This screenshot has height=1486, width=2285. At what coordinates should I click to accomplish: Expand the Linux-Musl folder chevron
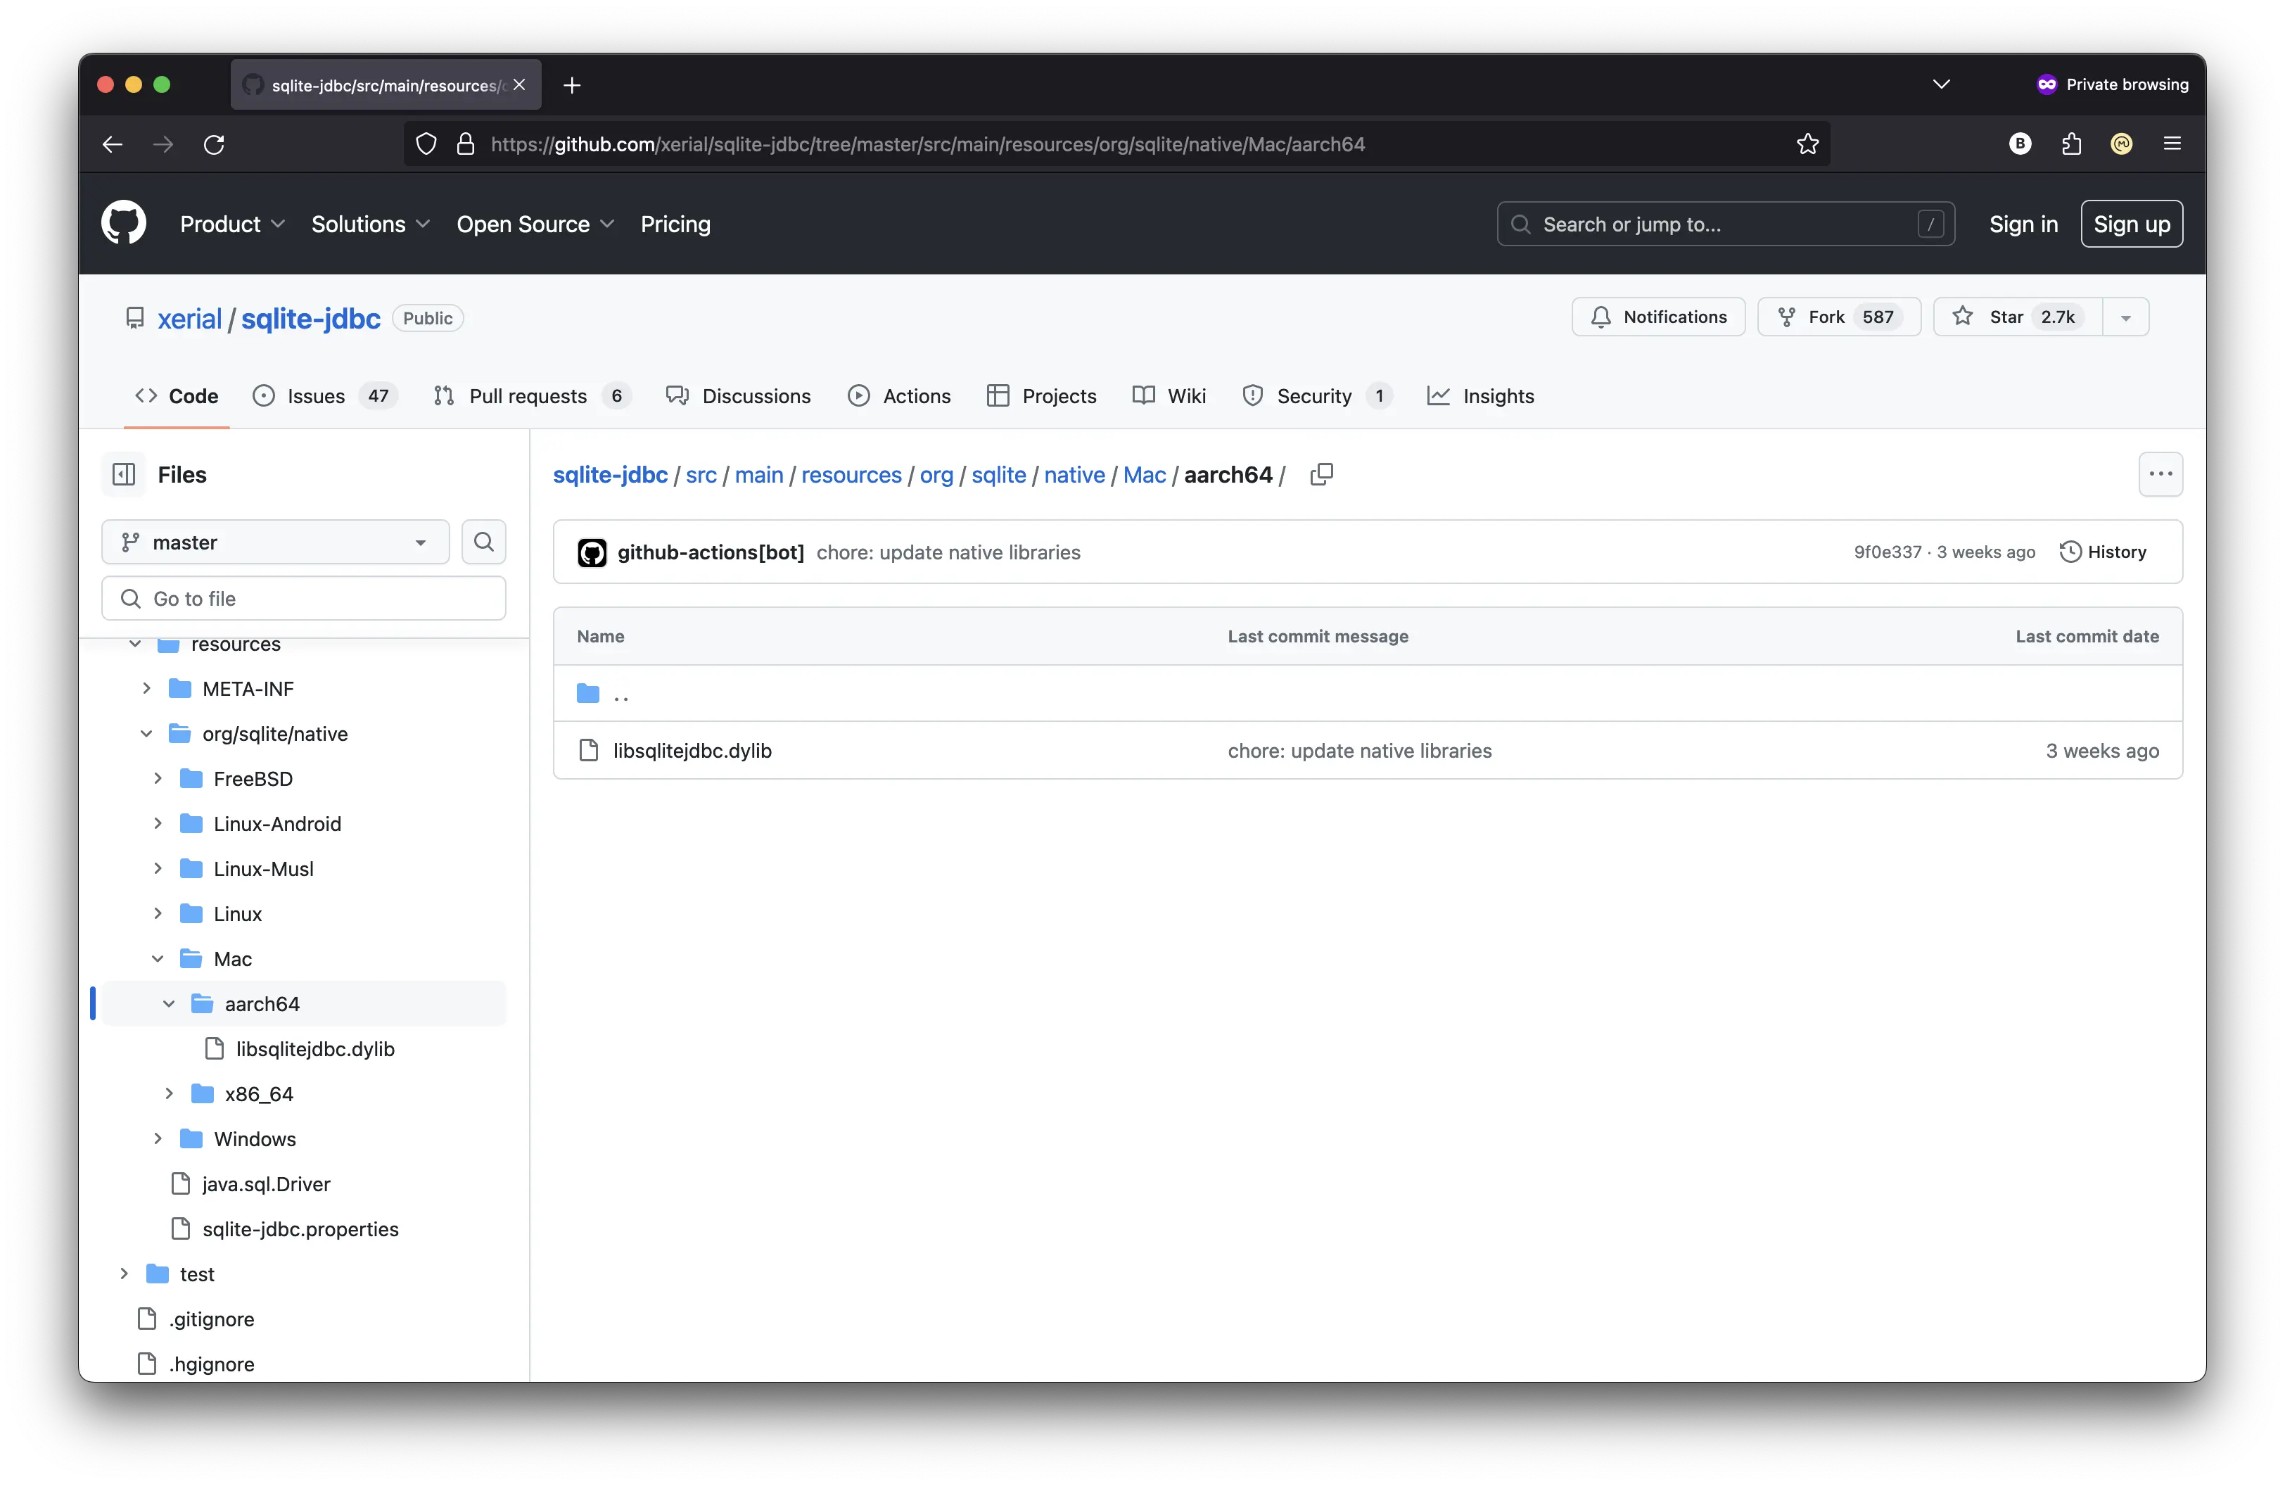point(158,869)
